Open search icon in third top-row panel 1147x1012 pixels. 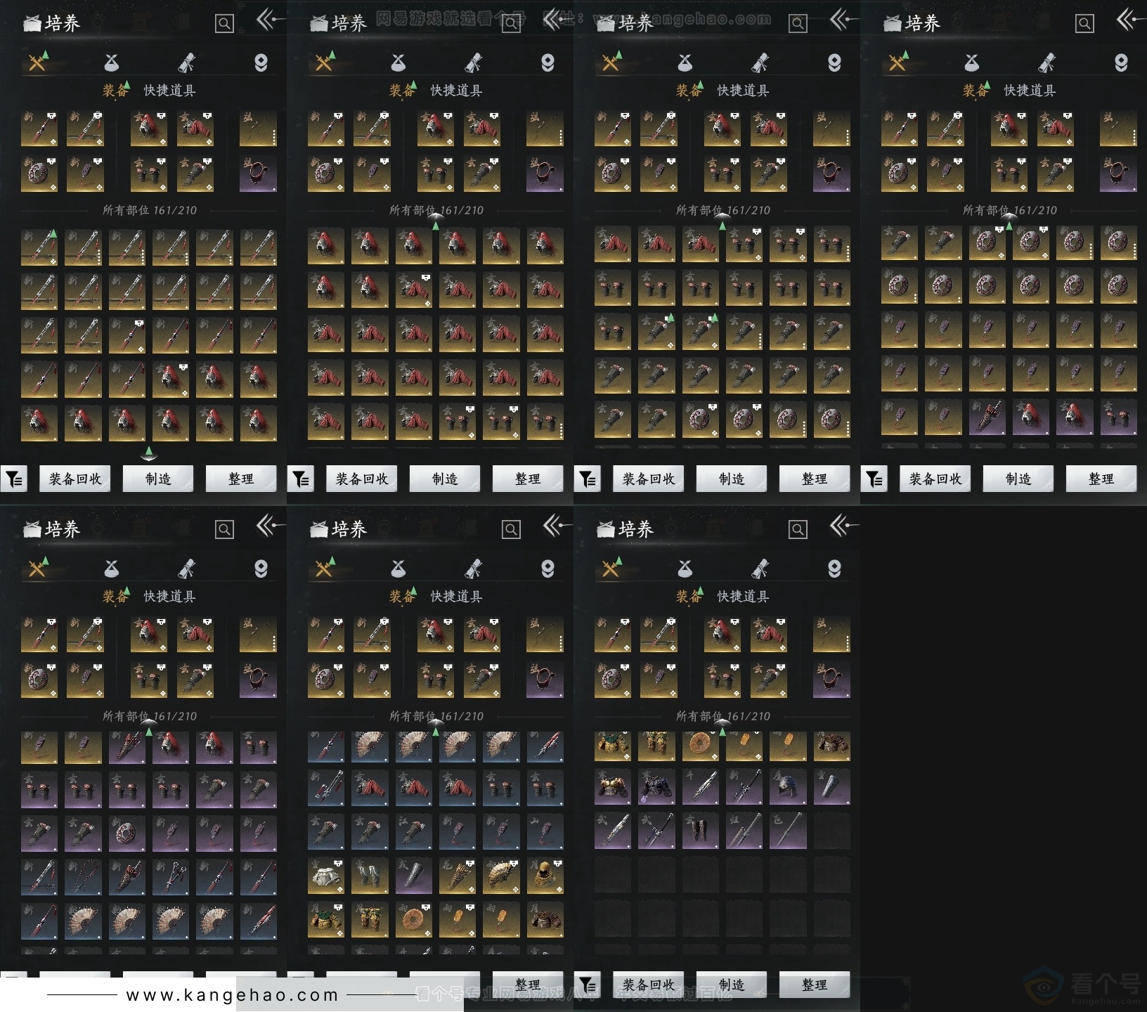tap(798, 24)
